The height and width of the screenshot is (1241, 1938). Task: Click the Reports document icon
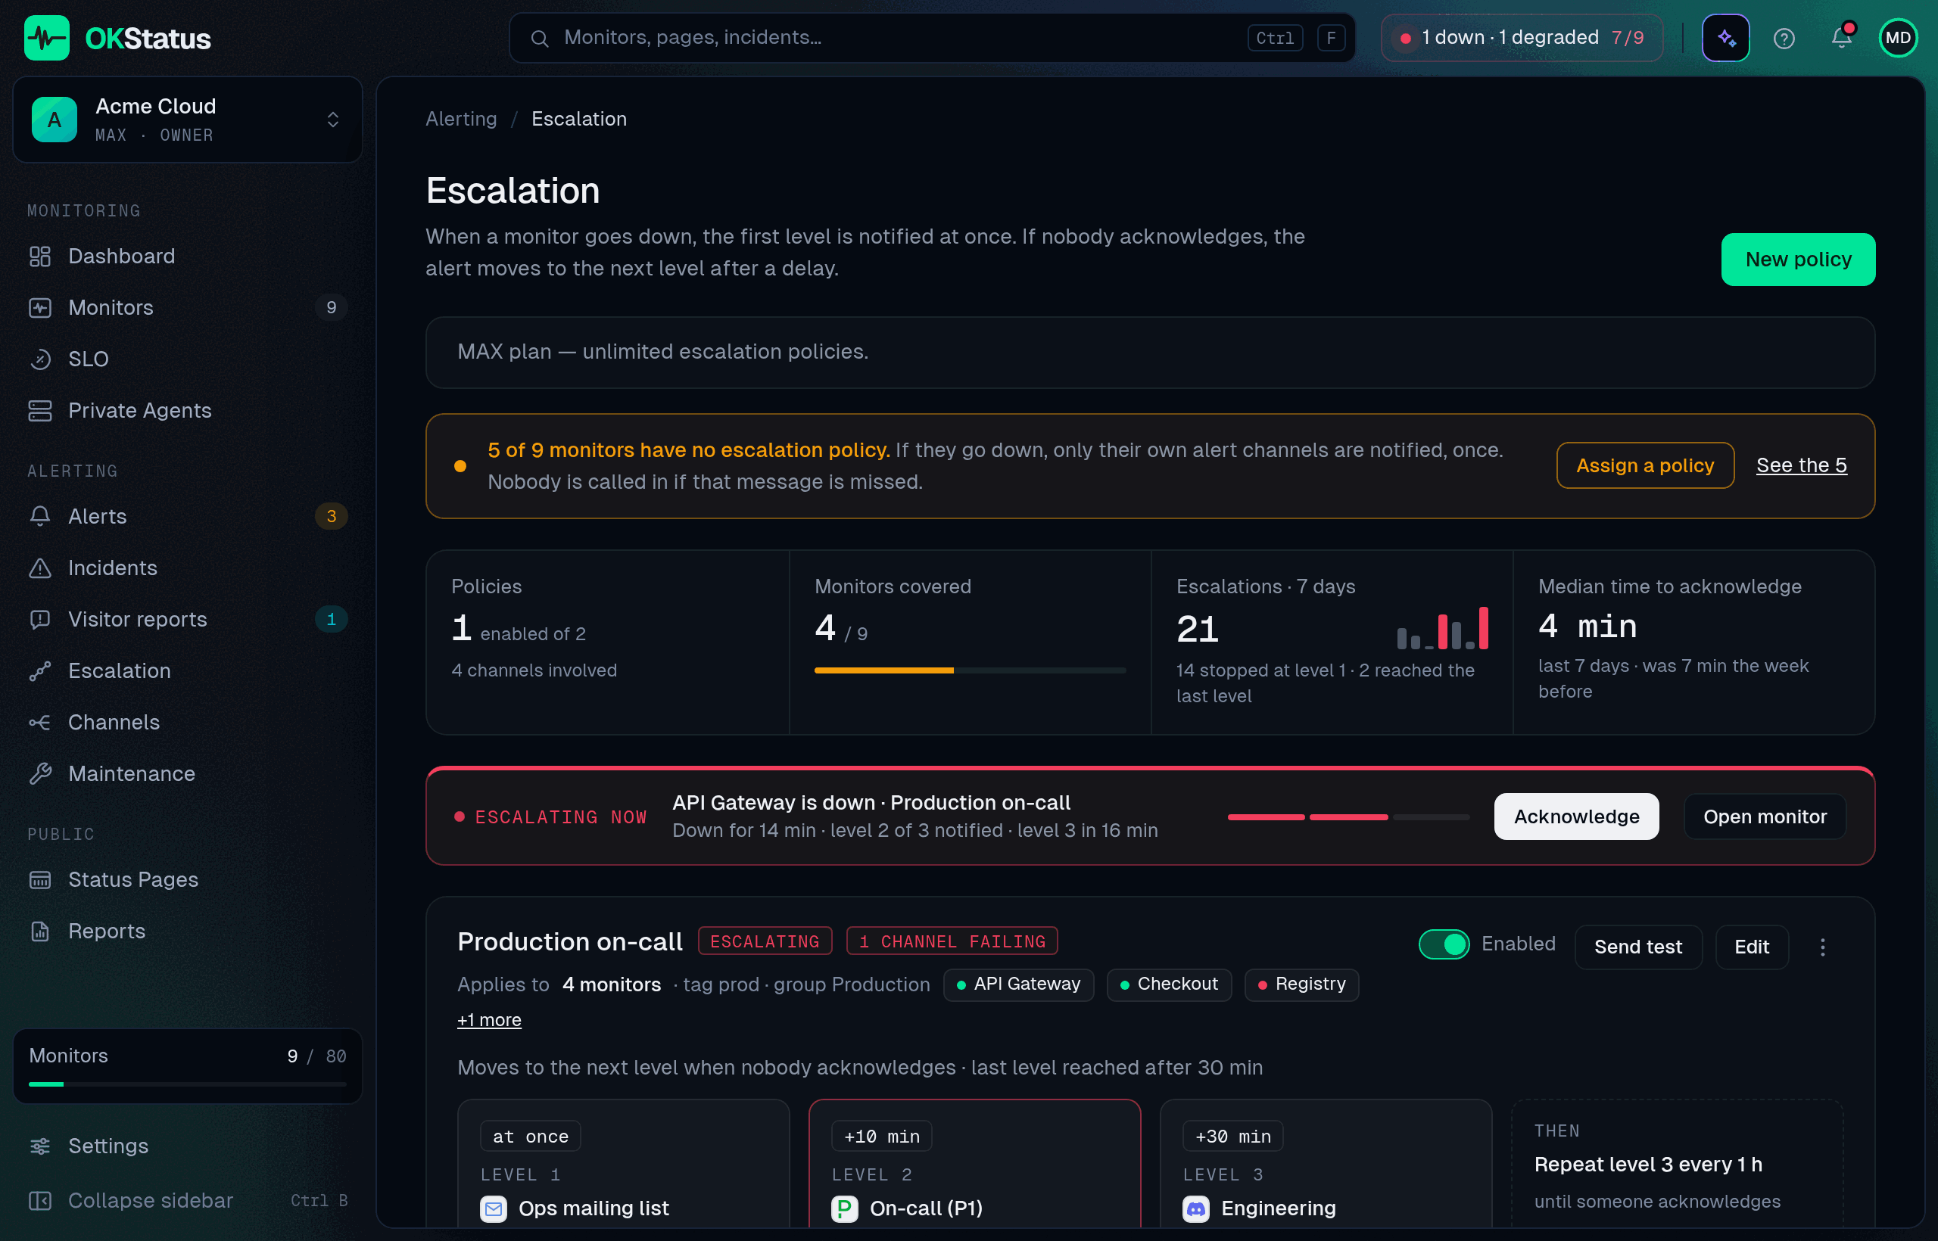coord(40,932)
